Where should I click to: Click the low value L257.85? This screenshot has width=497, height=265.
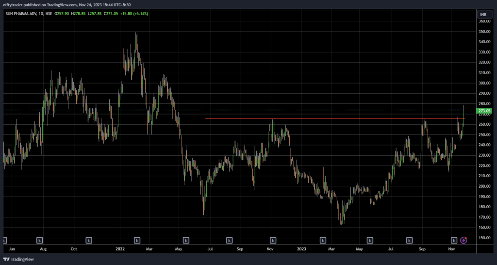(x=95, y=14)
